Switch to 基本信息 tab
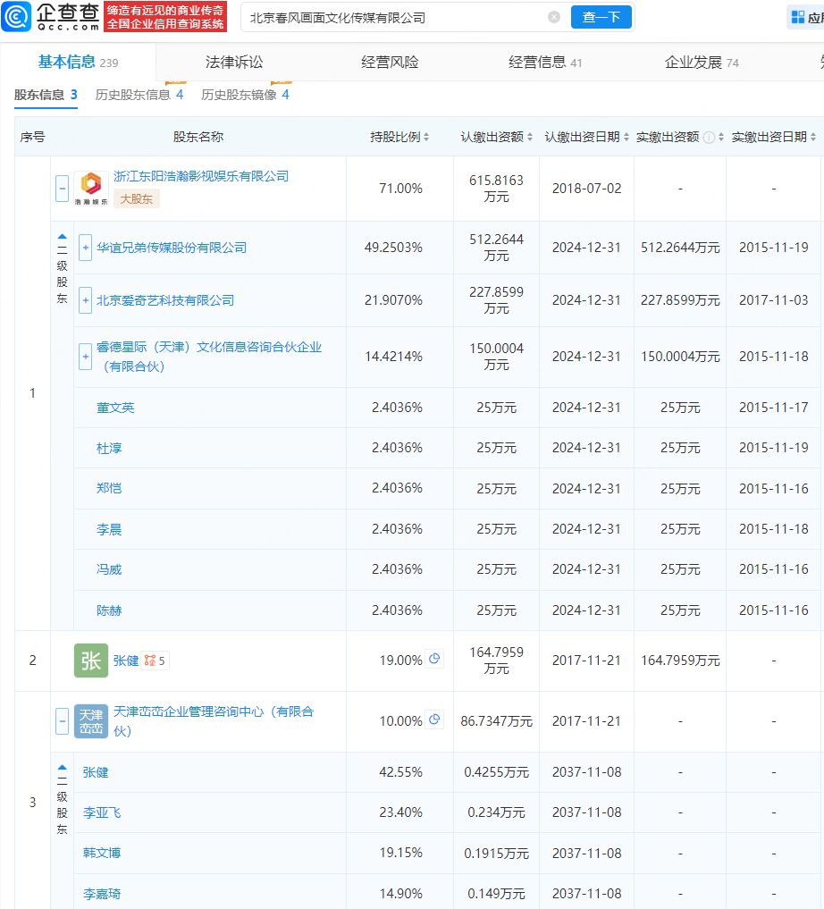The image size is (824, 909). click(78, 62)
